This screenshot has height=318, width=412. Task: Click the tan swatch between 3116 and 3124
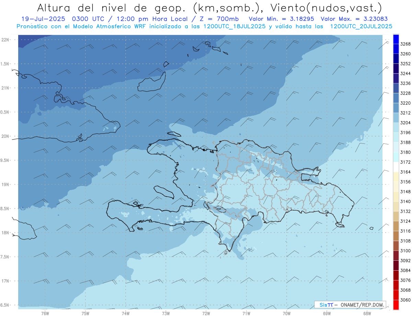[x=396, y=226]
